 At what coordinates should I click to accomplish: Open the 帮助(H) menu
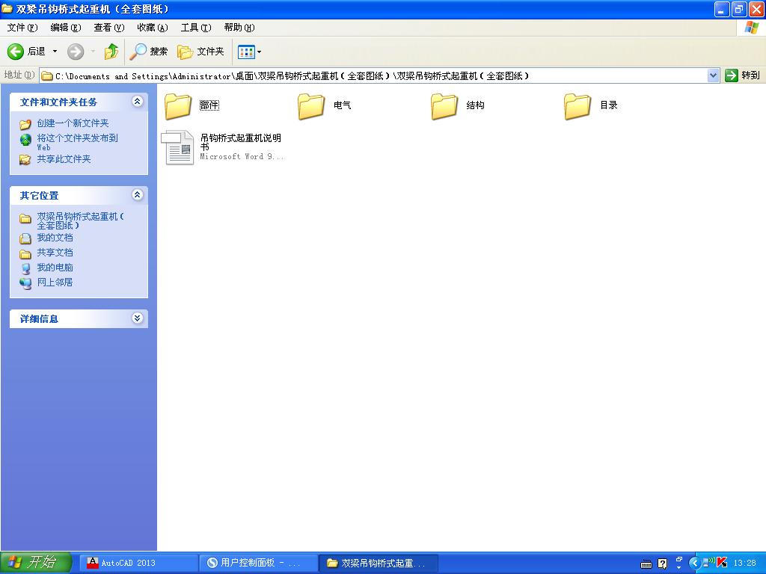[x=239, y=28]
